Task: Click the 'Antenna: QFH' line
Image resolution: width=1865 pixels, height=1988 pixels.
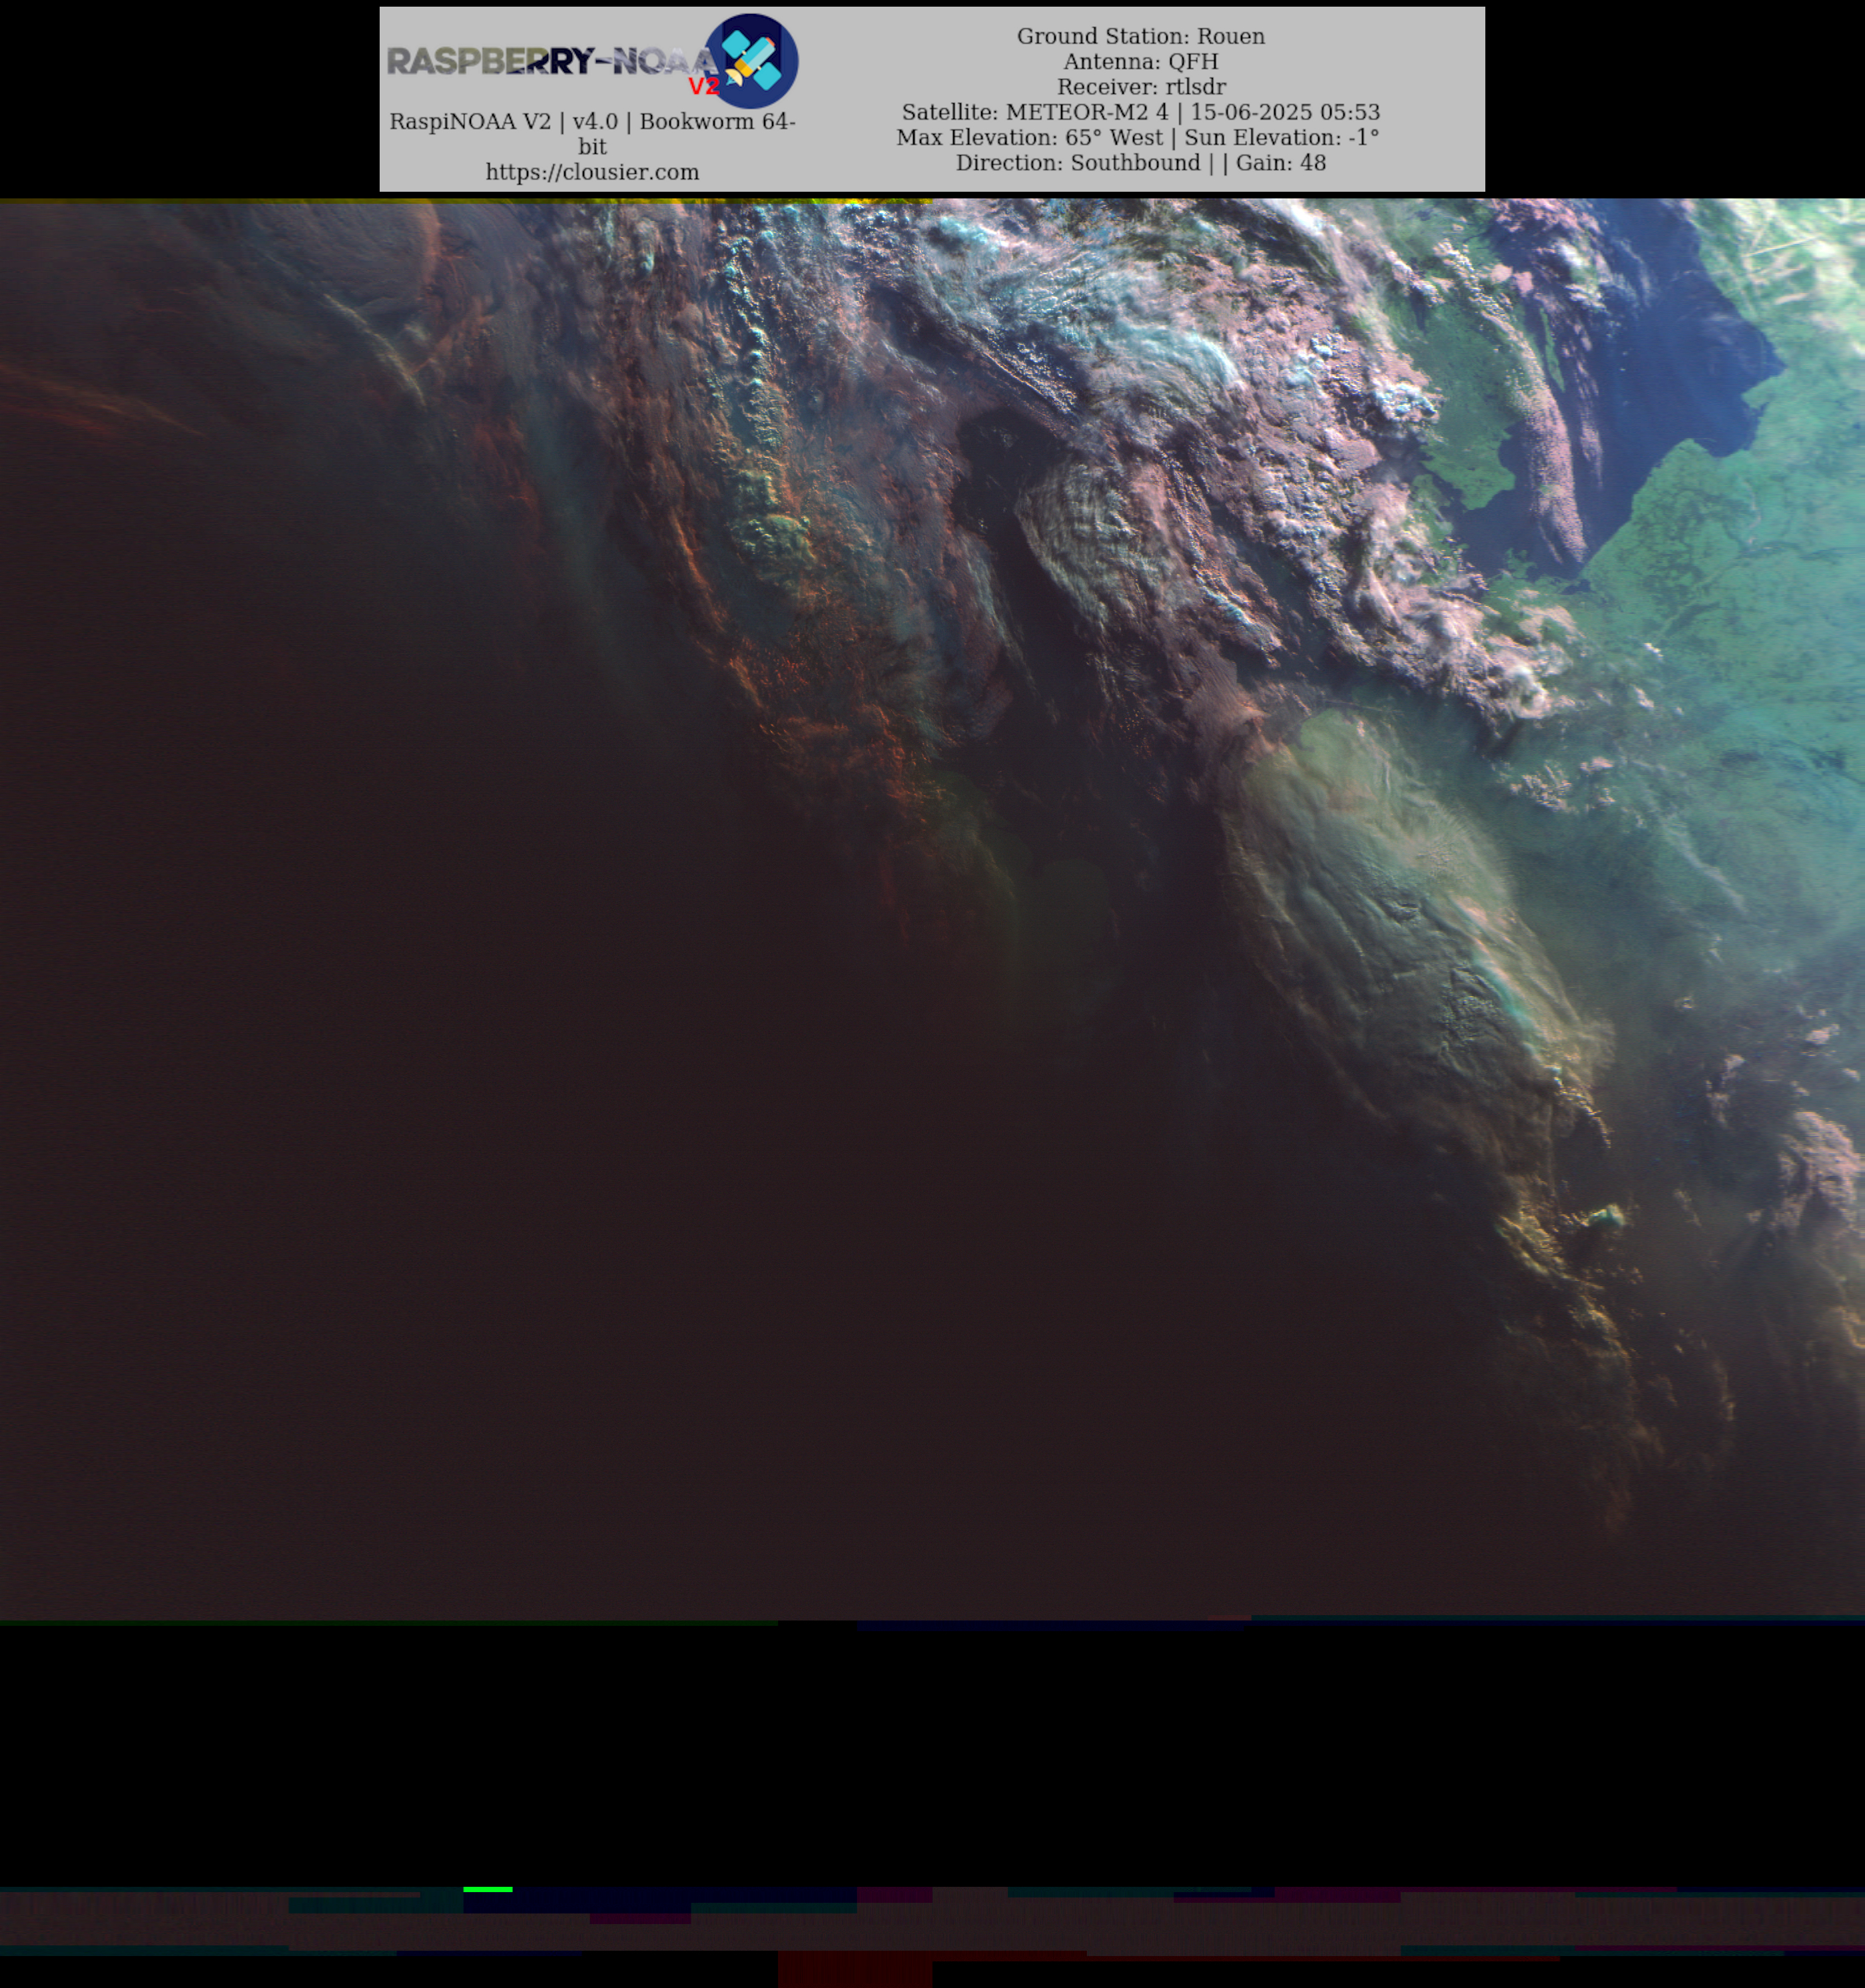Action: pos(1140,62)
